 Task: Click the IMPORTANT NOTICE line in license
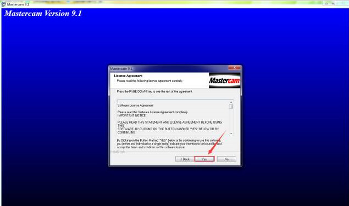(132, 115)
